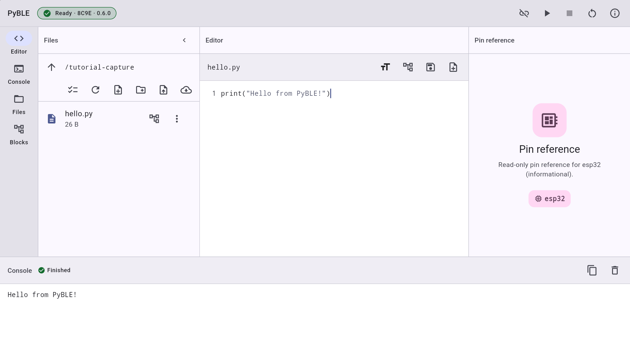Create a new file in Files panel
Viewport: 630px width, 344px height.
pos(118,90)
